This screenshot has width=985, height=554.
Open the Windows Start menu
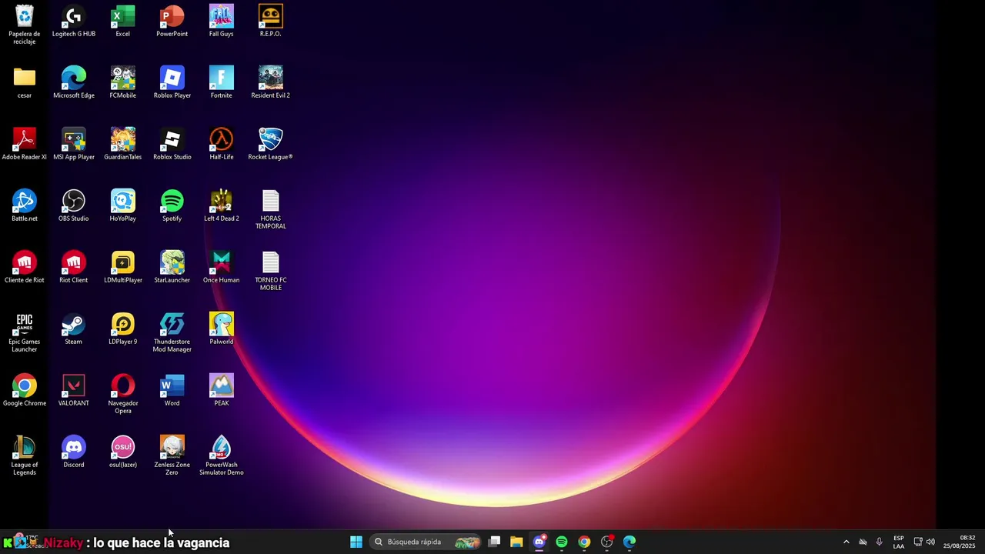pos(356,542)
